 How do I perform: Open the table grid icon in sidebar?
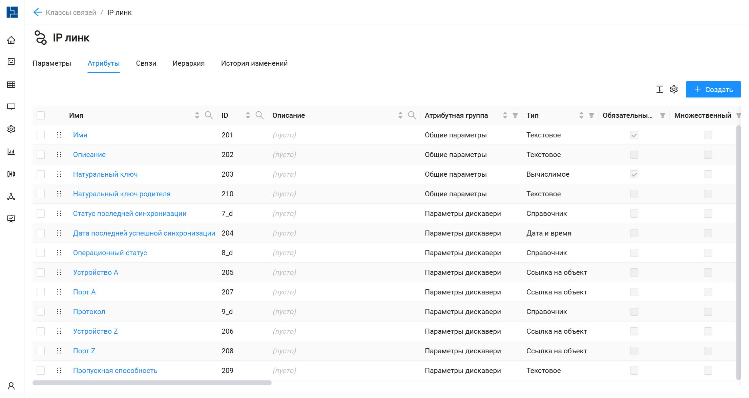pyautogui.click(x=11, y=85)
